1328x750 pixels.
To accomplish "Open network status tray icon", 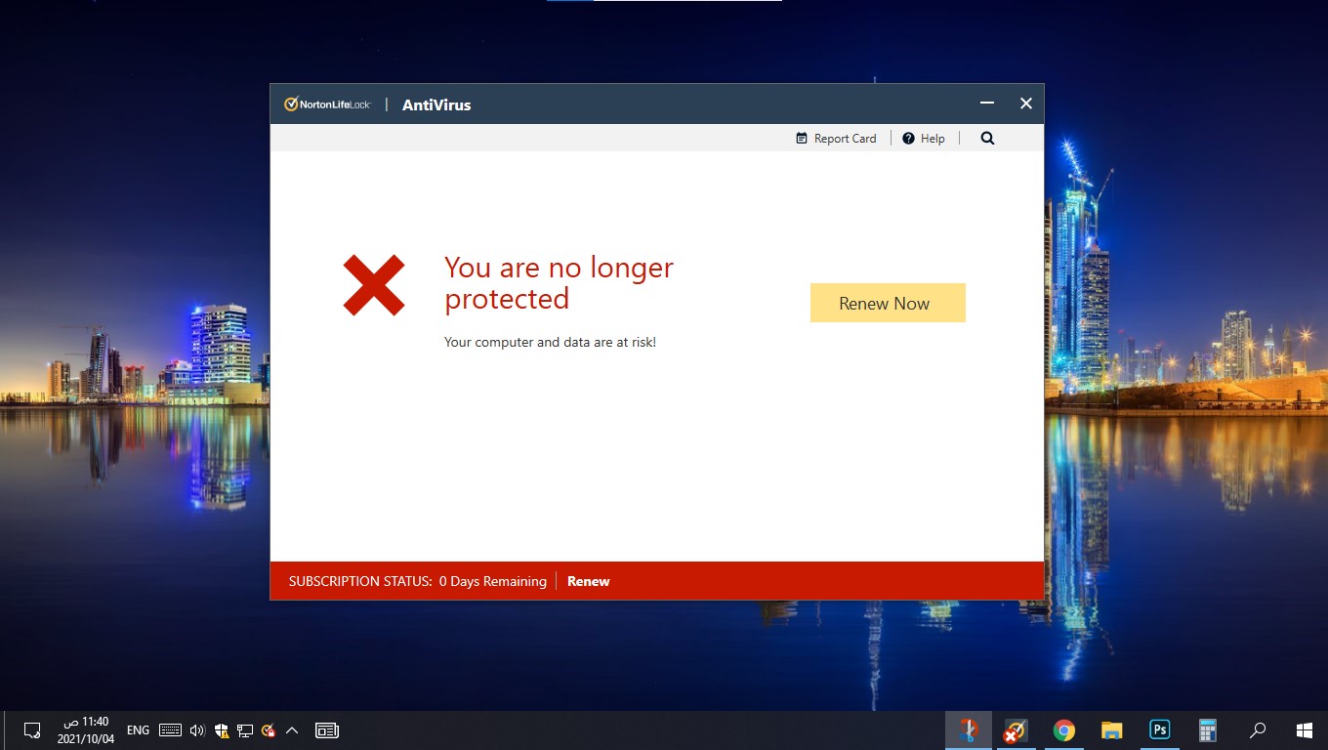I will pos(245,730).
